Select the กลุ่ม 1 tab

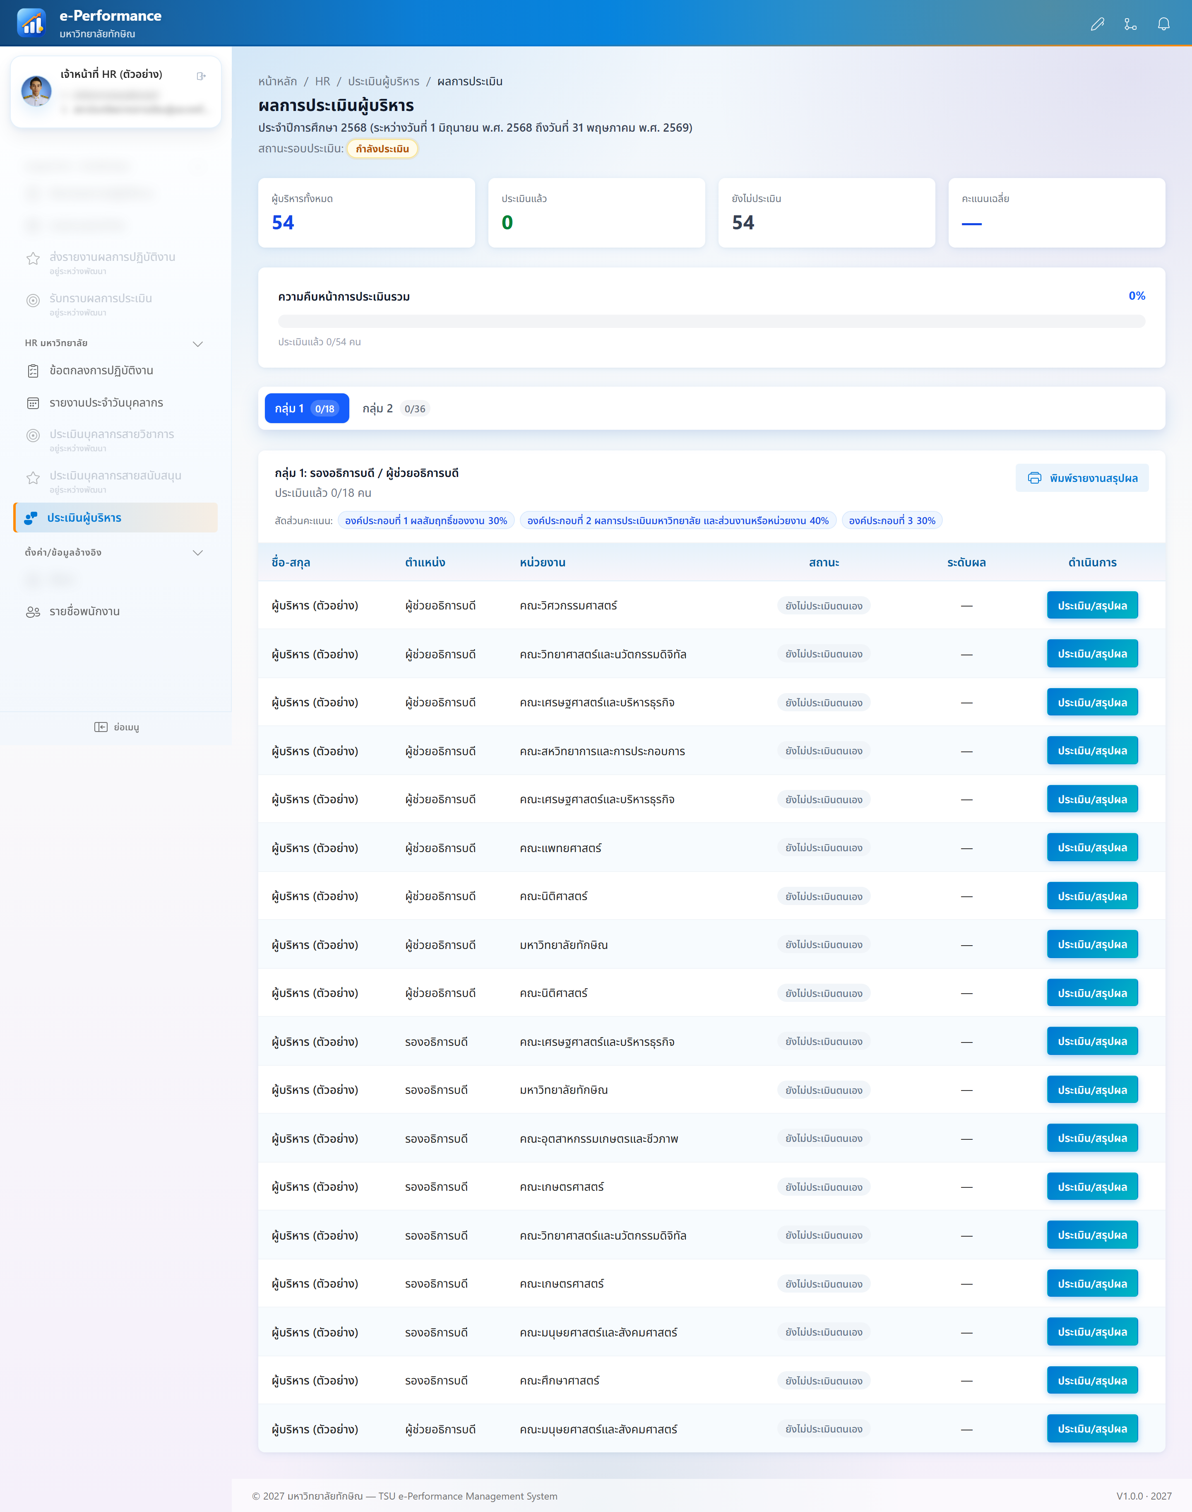coord(306,408)
